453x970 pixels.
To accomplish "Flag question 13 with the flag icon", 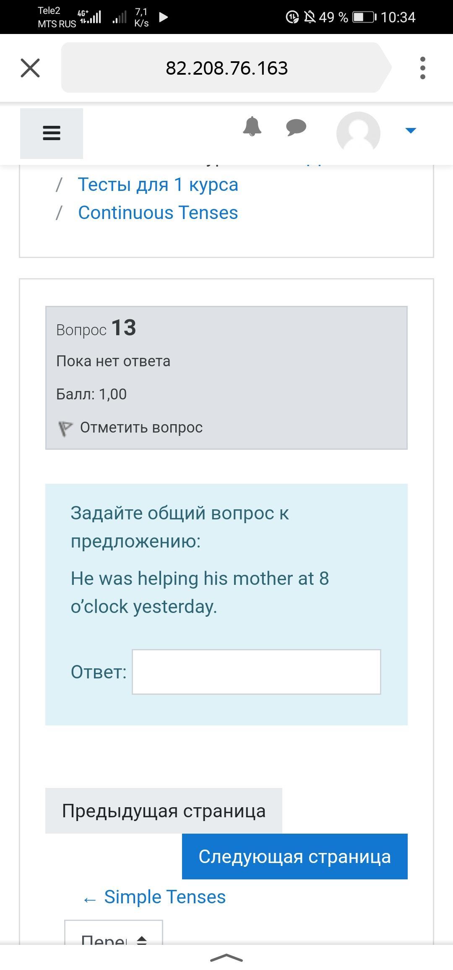I will (65, 428).
